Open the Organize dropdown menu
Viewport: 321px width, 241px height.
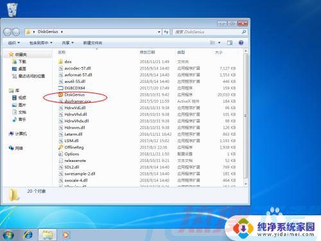[x=13, y=43]
